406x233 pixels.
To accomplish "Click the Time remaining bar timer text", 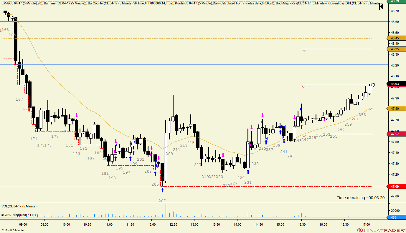I will point(361,198).
